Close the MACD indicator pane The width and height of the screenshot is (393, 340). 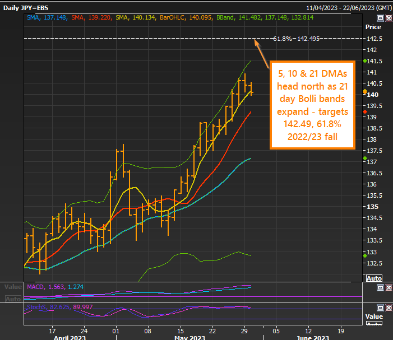pos(389,288)
